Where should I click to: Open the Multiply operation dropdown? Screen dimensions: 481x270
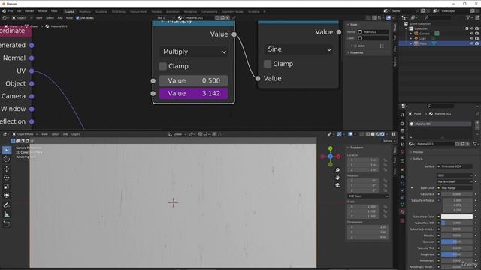tap(194, 52)
